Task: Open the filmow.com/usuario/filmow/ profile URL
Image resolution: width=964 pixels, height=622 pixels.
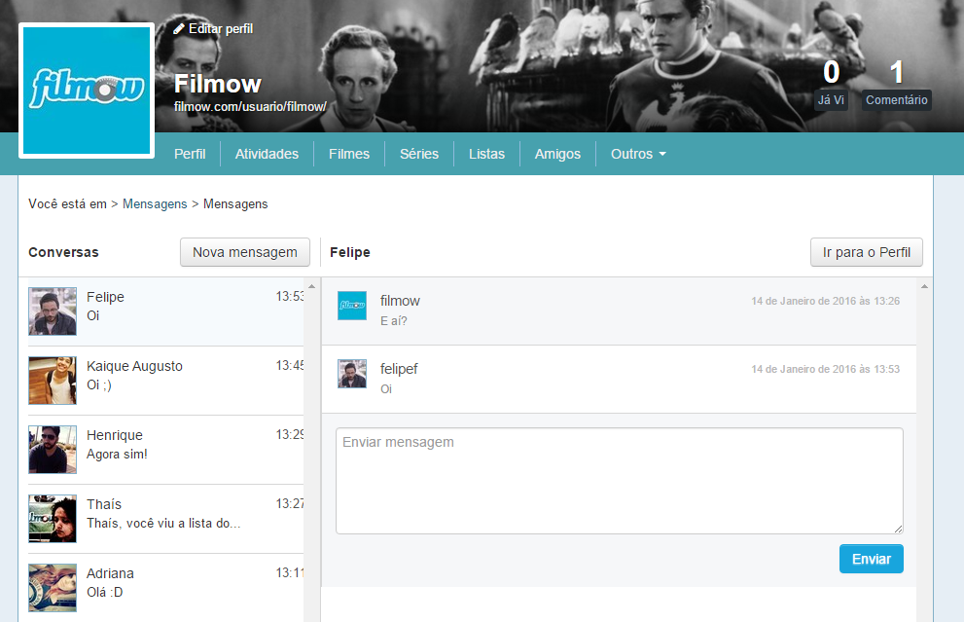Action: click(x=250, y=106)
